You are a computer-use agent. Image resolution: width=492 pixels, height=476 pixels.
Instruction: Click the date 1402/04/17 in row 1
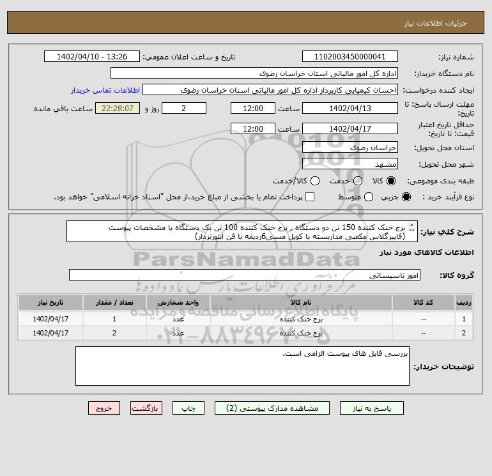tap(50, 319)
